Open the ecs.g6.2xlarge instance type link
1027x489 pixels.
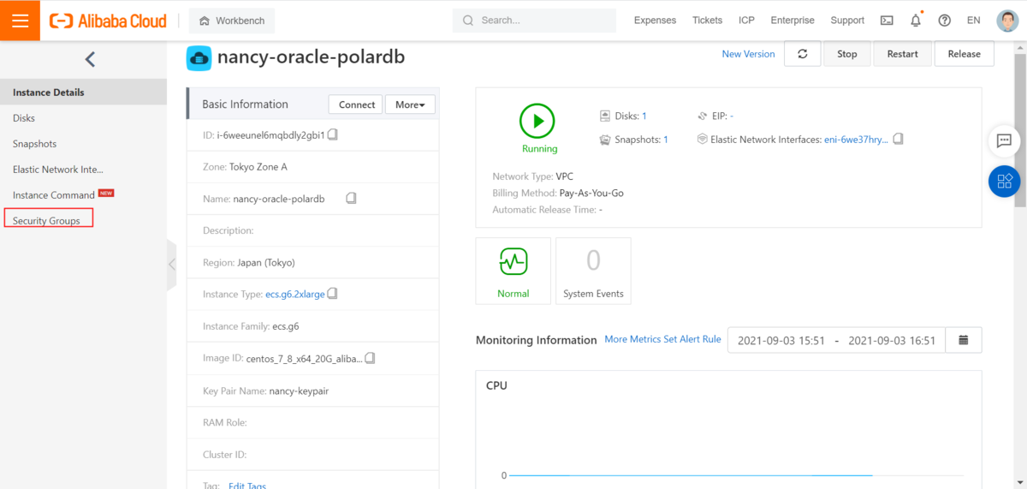(x=295, y=295)
